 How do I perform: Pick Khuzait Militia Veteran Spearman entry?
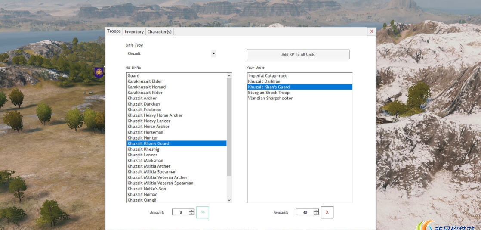point(160,183)
